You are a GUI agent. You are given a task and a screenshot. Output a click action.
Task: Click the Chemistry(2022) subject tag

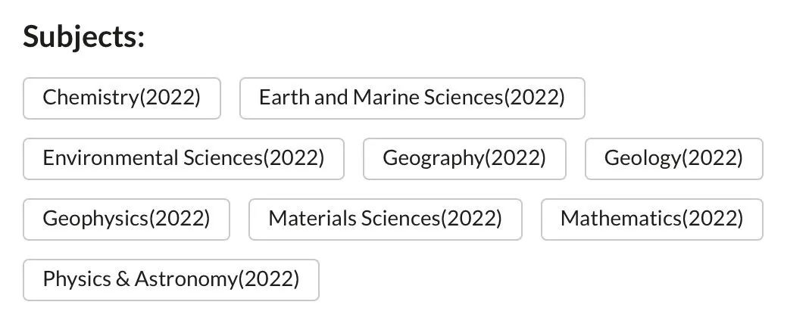click(122, 98)
